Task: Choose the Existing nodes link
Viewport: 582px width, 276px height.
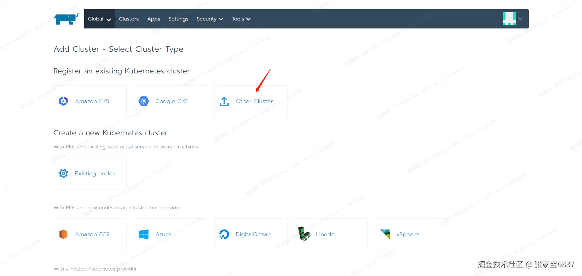Action: click(x=95, y=173)
